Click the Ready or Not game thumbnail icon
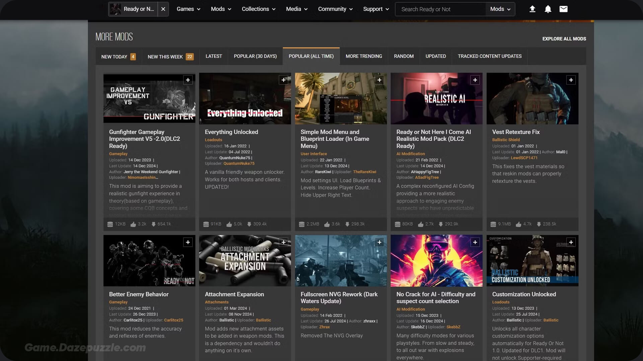 click(116, 9)
